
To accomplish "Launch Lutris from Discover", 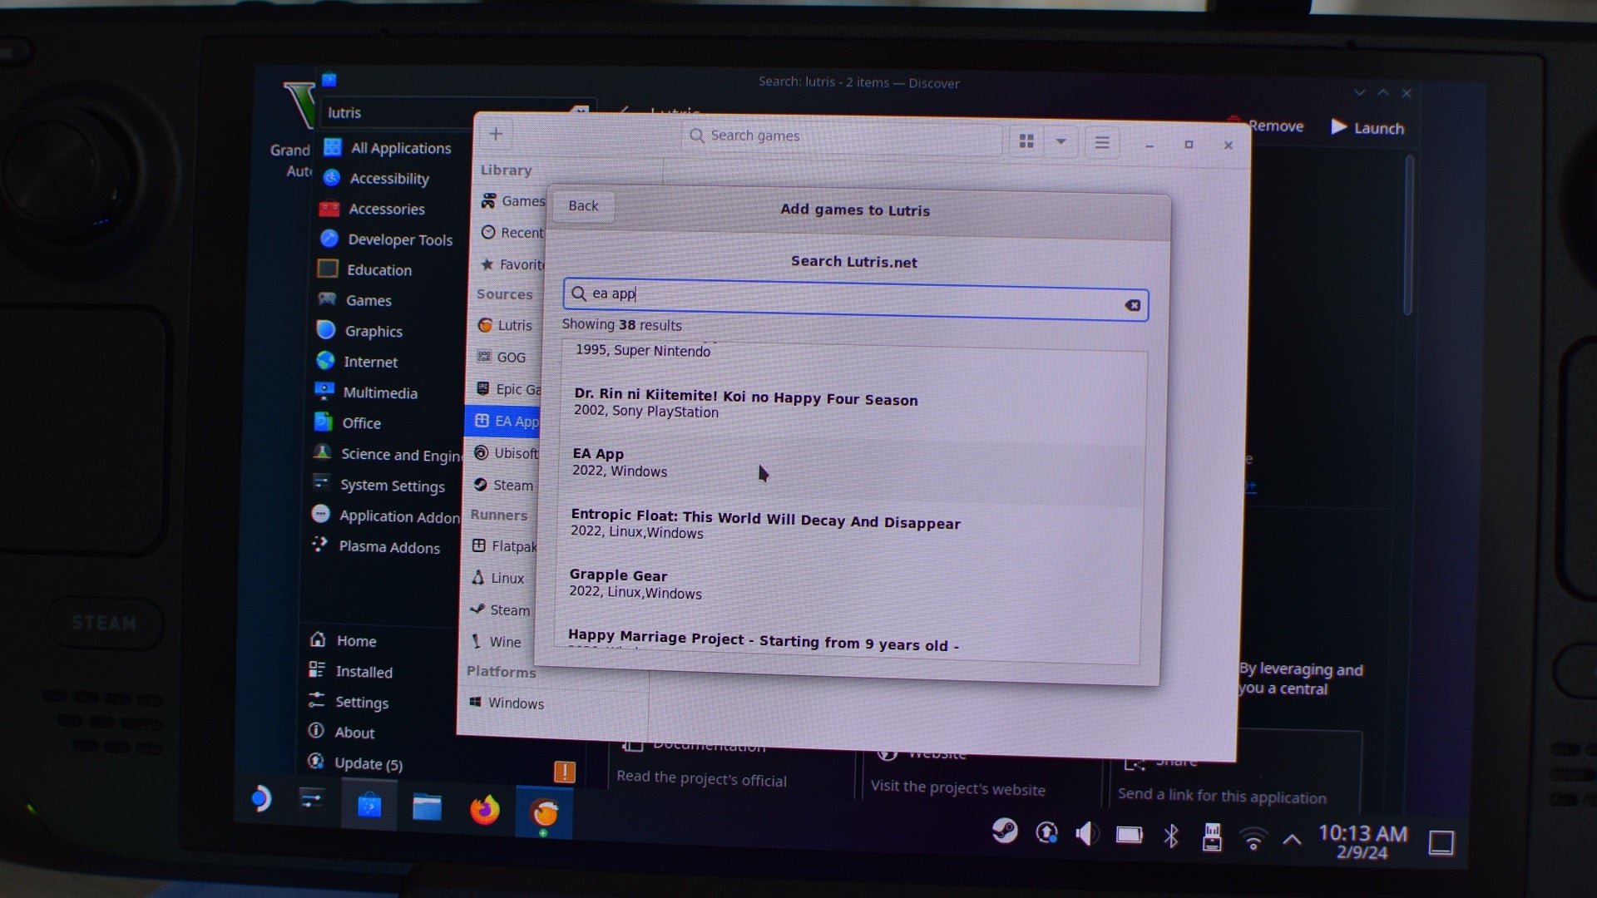I will click(x=1367, y=127).
